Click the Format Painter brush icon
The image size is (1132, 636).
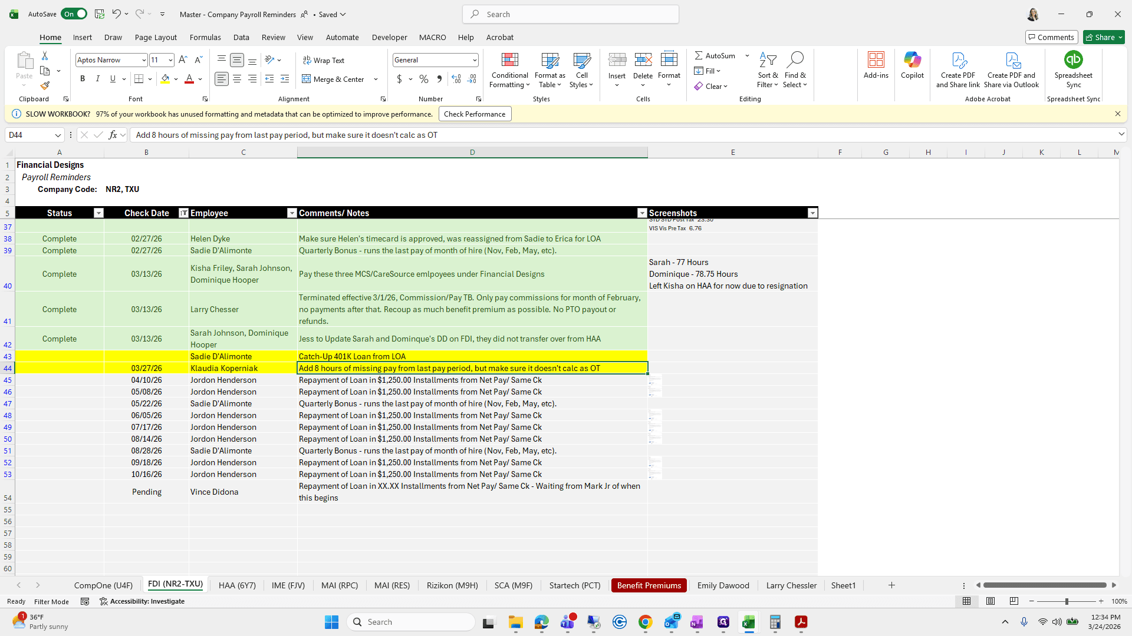tap(45, 86)
